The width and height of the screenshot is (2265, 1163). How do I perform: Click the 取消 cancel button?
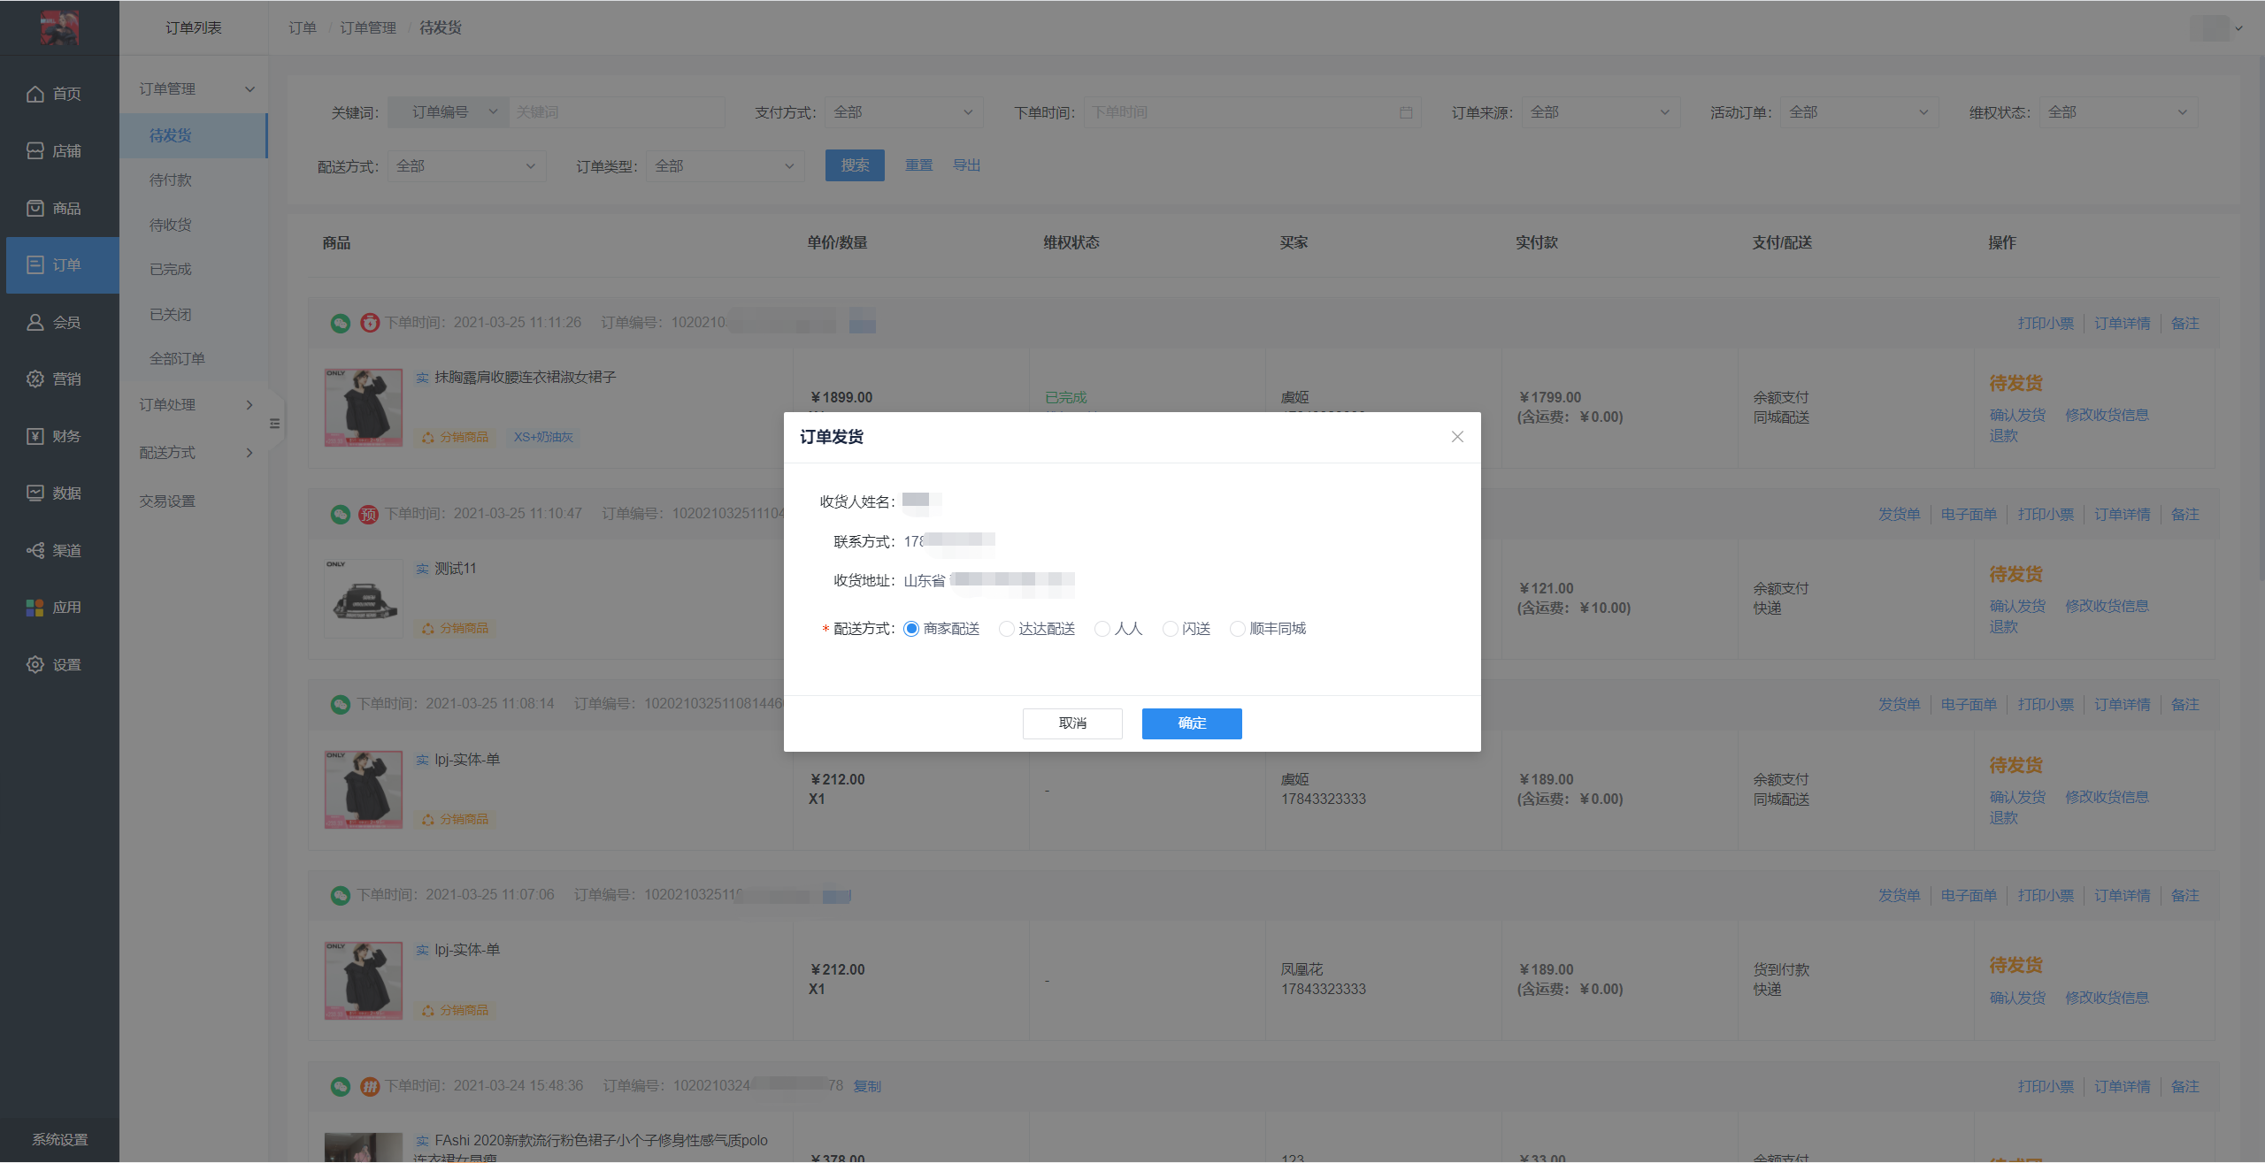[x=1072, y=723]
